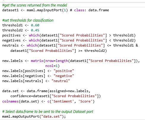Click the string 'Score'
This screenshot has height=120, width=145.
coord(85,101)
